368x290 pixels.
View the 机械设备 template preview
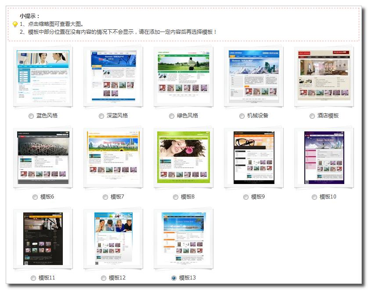pos(254,77)
